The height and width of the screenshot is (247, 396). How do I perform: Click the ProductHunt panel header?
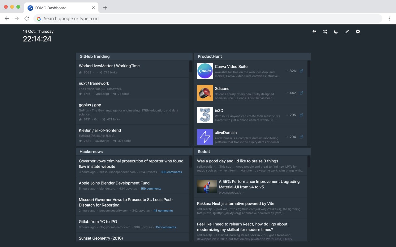(252, 57)
